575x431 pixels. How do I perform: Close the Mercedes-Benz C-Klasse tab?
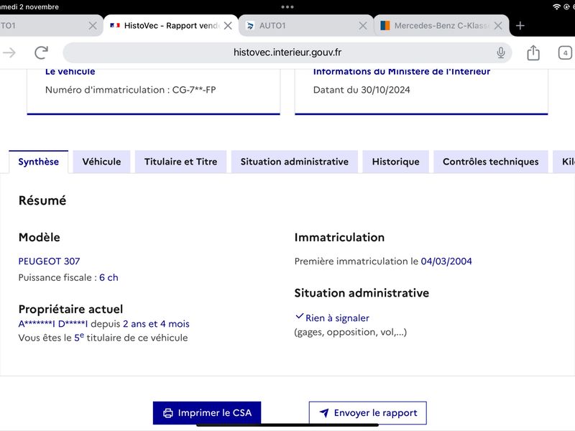[498, 26]
